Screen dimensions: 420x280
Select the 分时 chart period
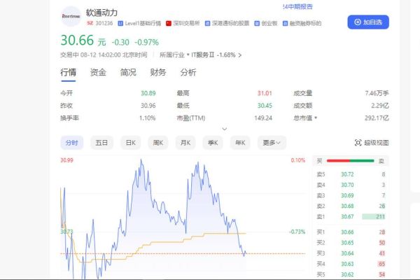click(72, 143)
